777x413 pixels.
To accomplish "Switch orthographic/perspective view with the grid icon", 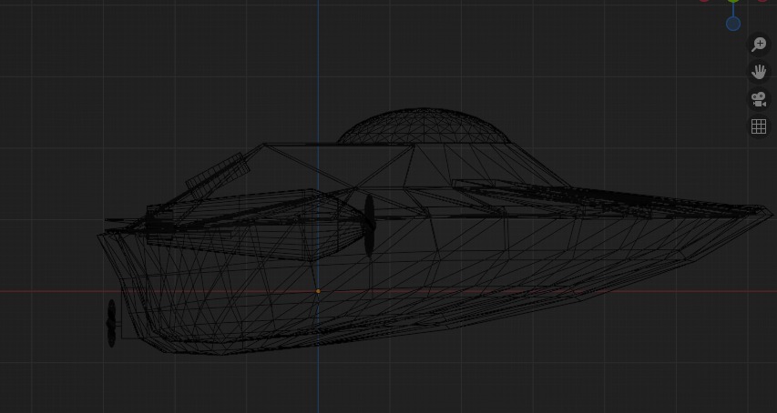I will tap(759, 126).
